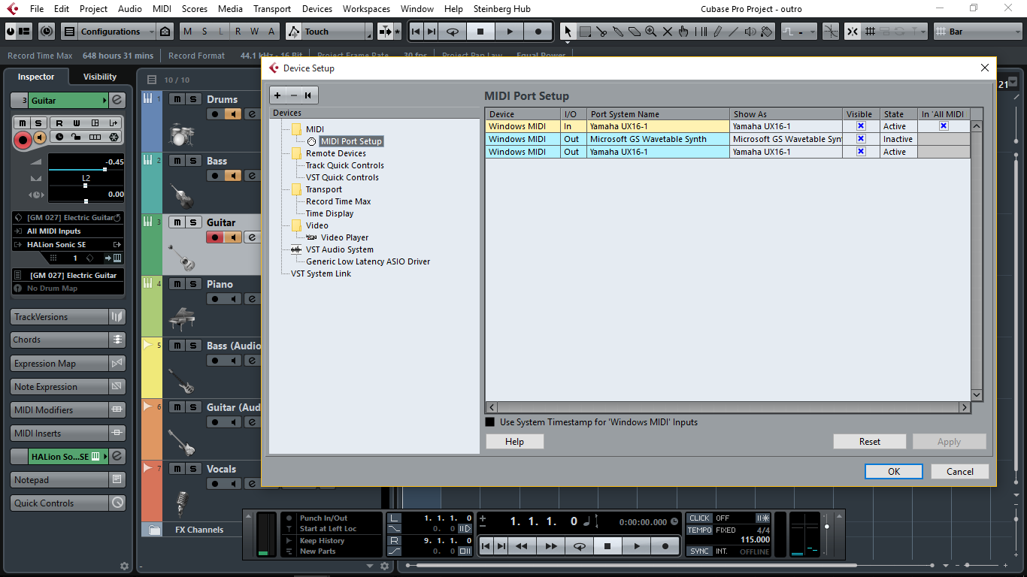Expand the MIDI Modifiers inspector section
The image size is (1027, 577).
68,410
